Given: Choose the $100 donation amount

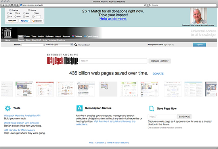Looking at the screenshot, I should tap(15, 17).
